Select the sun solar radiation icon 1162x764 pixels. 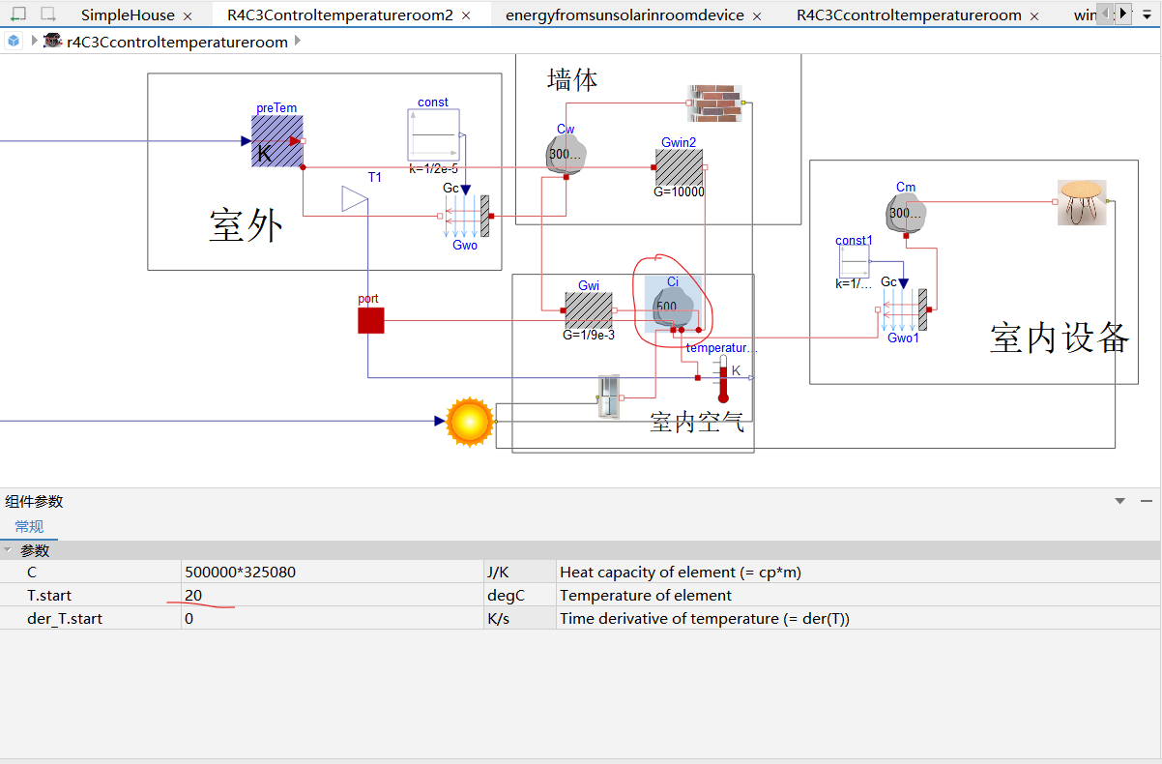pyautogui.click(x=470, y=422)
